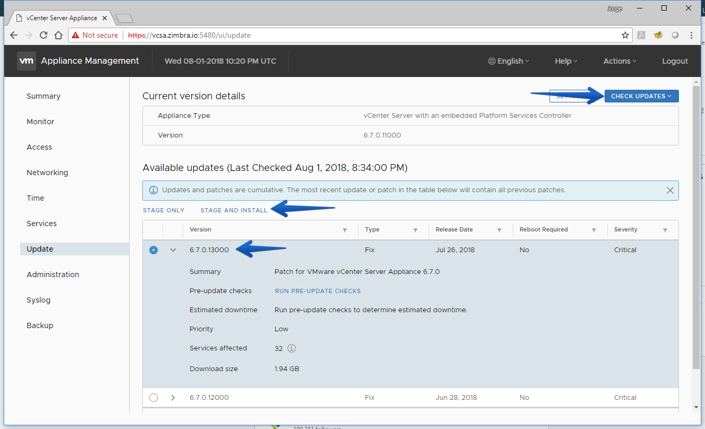The width and height of the screenshot is (705, 429).
Task: Open the English language dropdown
Action: tap(508, 61)
